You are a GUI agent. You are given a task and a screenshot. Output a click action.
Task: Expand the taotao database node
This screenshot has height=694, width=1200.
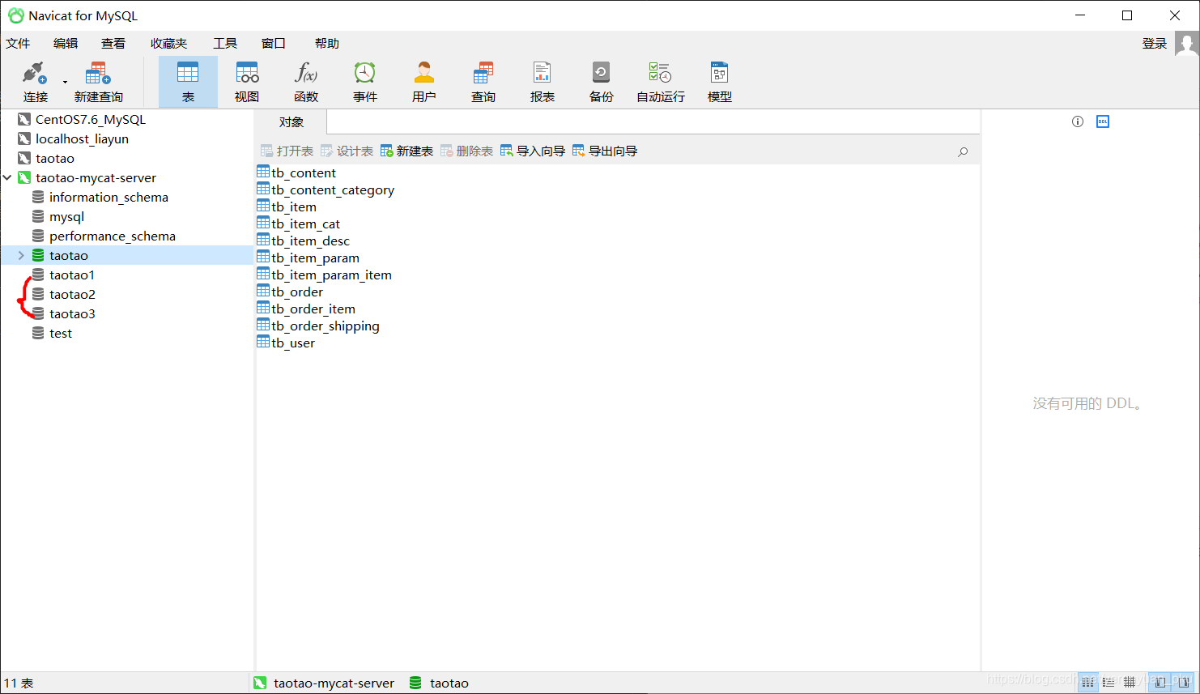tap(21, 255)
